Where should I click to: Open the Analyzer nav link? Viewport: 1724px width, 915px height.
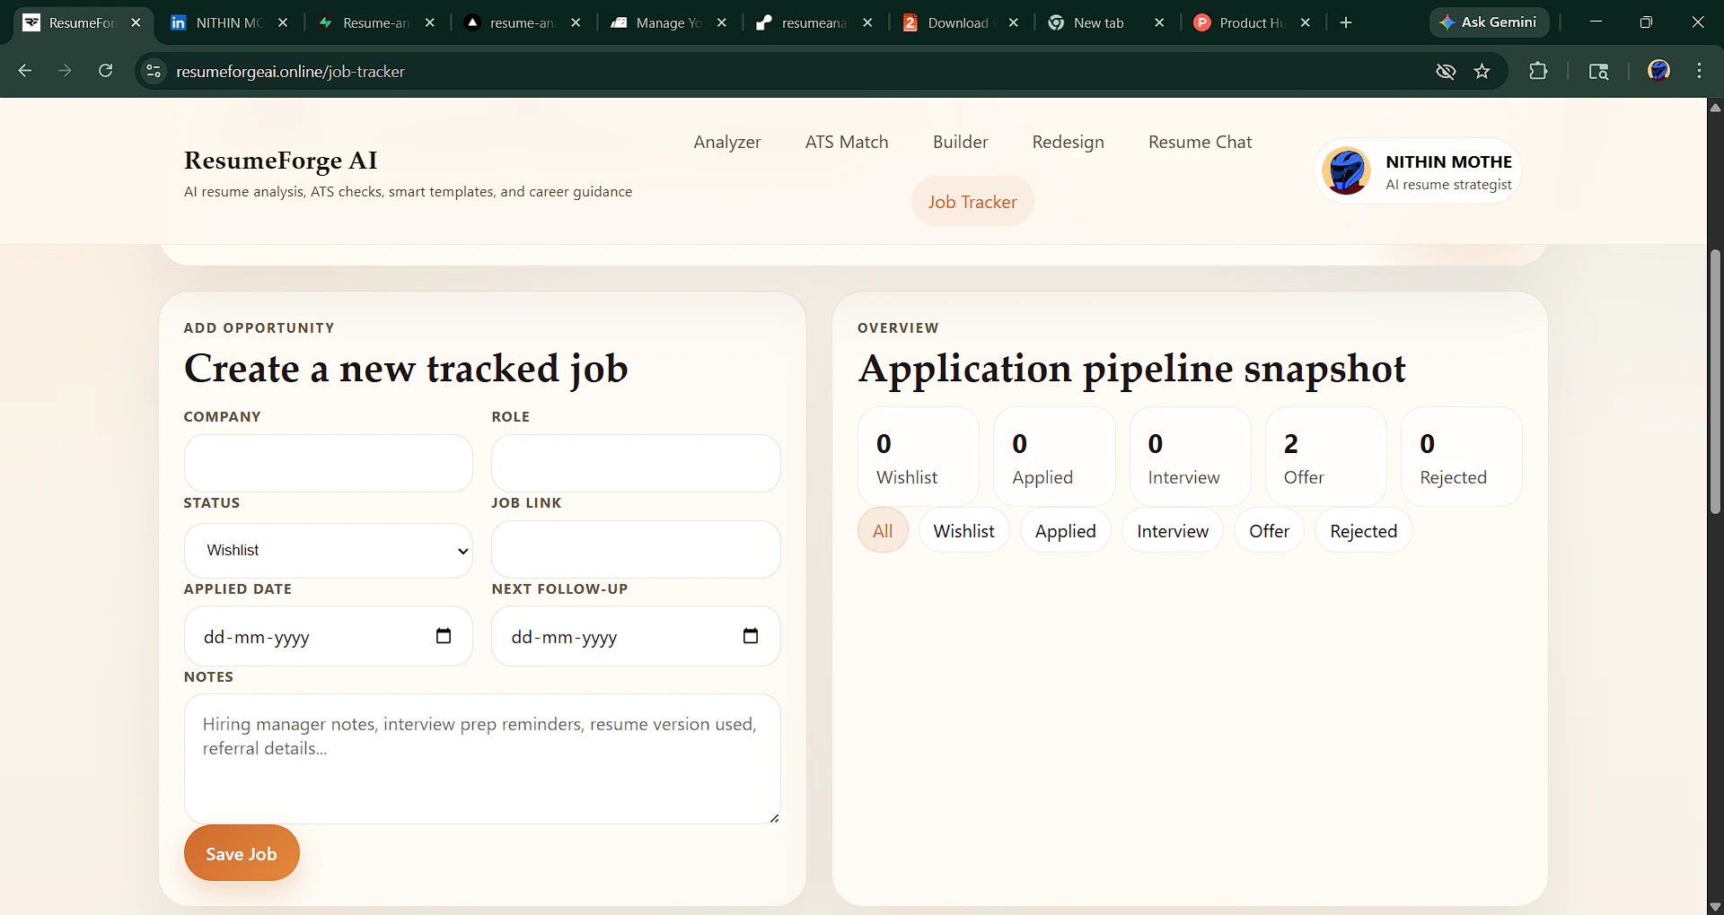coord(727,142)
